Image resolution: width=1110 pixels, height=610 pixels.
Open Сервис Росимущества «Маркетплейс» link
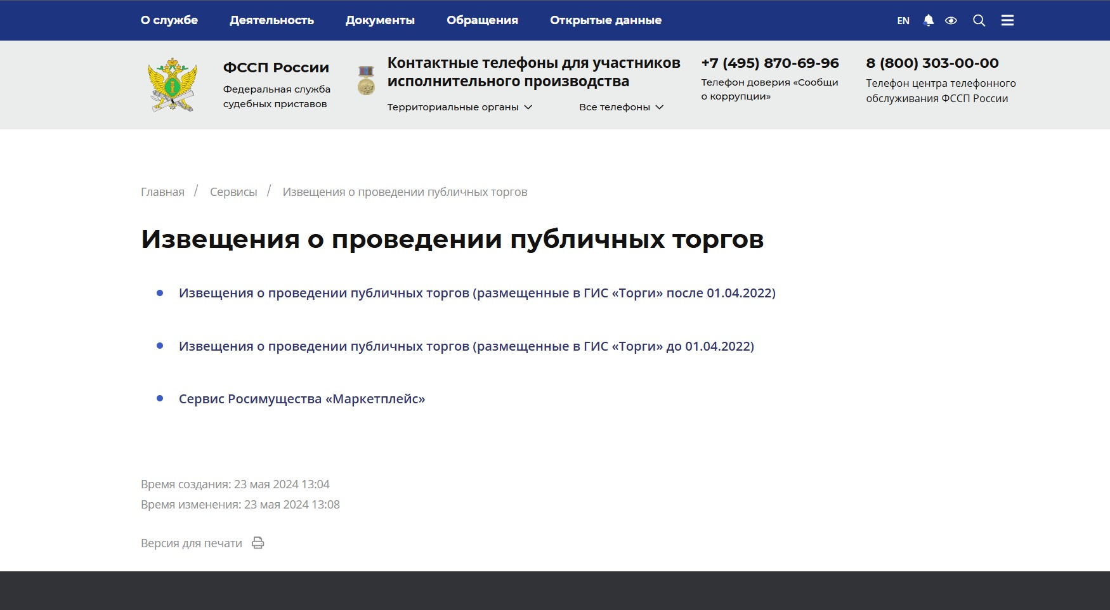302,399
